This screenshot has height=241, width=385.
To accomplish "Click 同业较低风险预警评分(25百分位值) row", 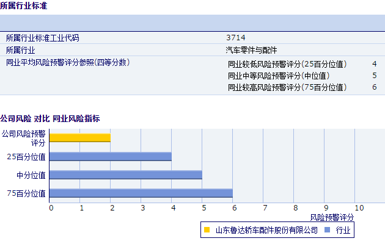I will (x=302, y=64).
